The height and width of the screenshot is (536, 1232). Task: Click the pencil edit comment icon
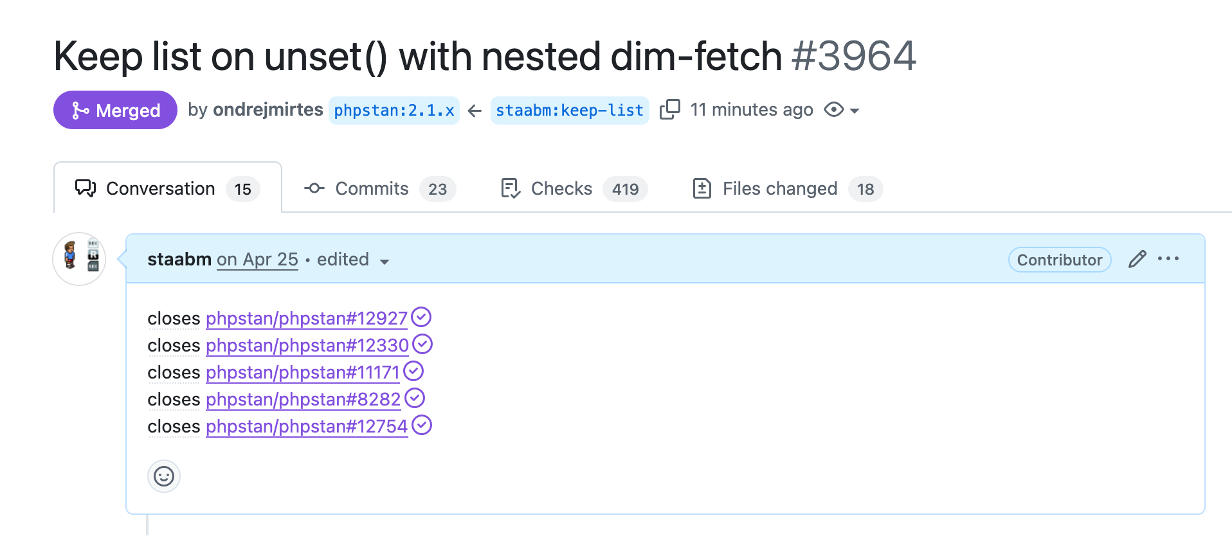pyautogui.click(x=1137, y=259)
